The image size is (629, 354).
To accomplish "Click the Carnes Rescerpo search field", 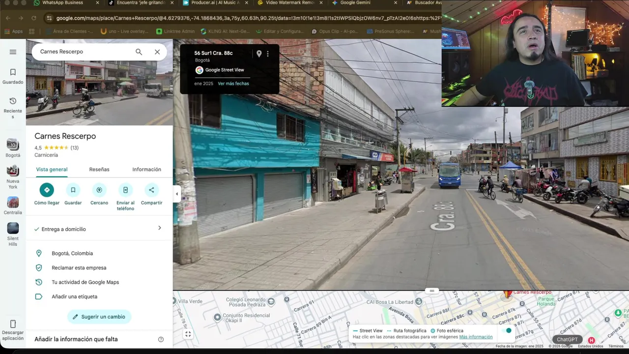I will coord(84,52).
